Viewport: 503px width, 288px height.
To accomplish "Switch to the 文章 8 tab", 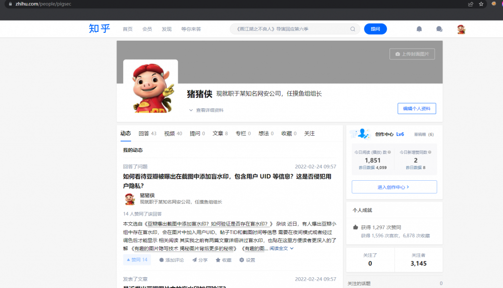I will pyautogui.click(x=220, y=133).
